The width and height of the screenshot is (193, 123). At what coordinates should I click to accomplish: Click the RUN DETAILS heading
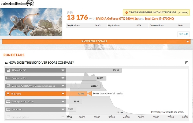point(14,55)
